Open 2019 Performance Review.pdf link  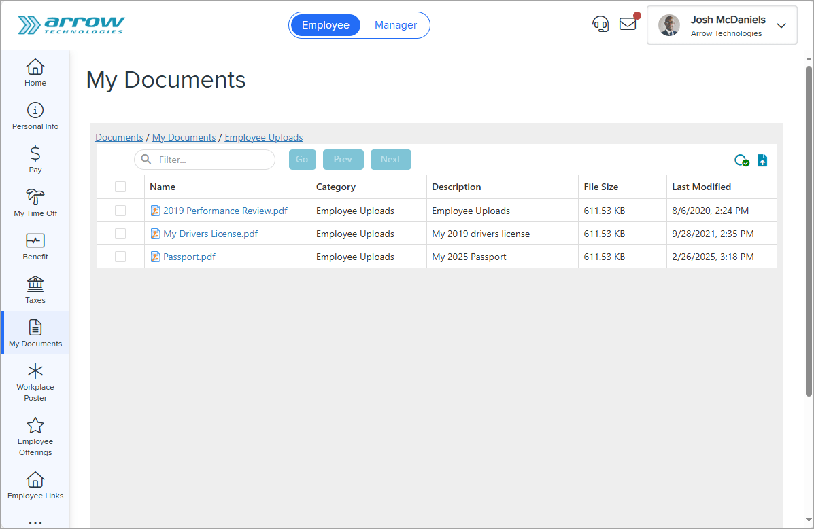225,211
